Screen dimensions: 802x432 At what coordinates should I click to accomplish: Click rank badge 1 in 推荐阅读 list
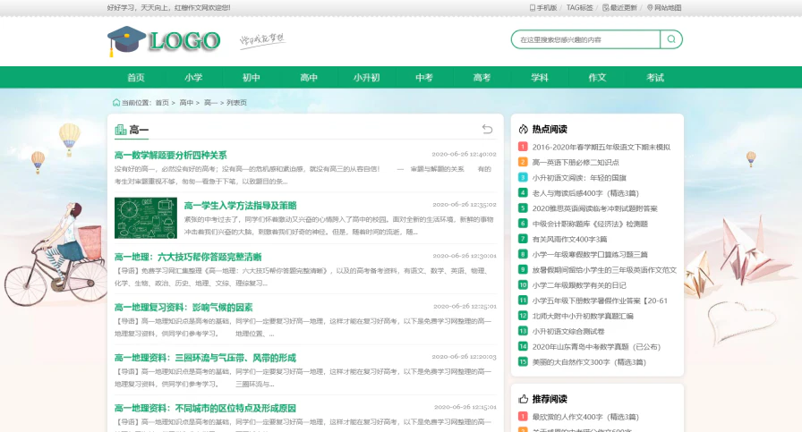(523, 417)
